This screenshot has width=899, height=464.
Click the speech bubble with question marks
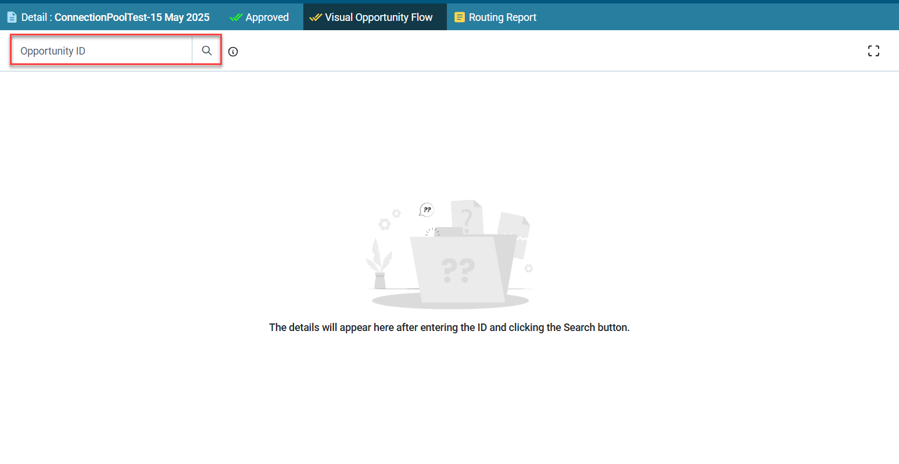(x=427, y=210)
